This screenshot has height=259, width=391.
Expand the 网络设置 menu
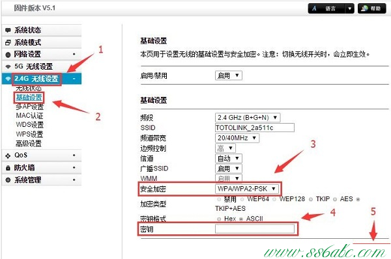click(42, 54)
